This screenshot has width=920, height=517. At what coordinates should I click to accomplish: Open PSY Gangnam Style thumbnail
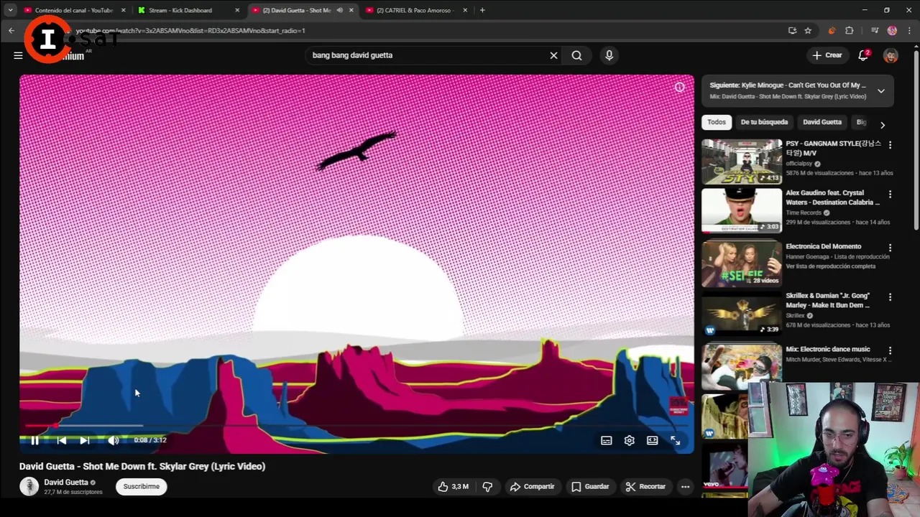coord(742,162)
